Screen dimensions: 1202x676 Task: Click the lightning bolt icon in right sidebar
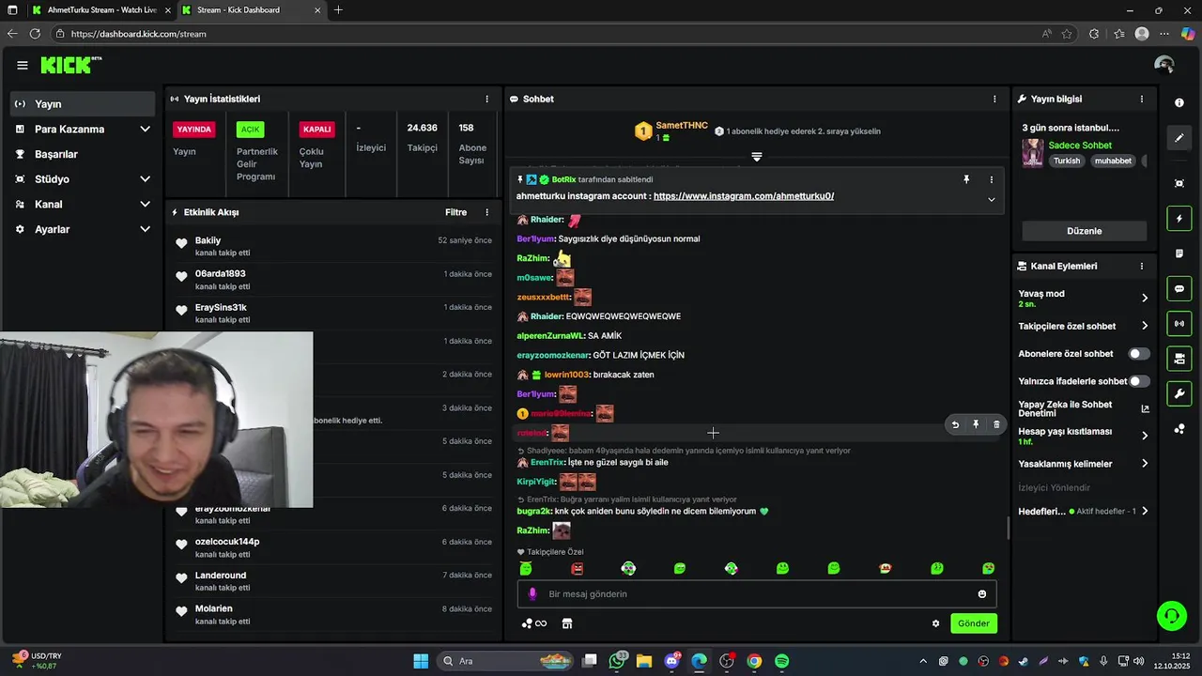[x=1179, y=219]
